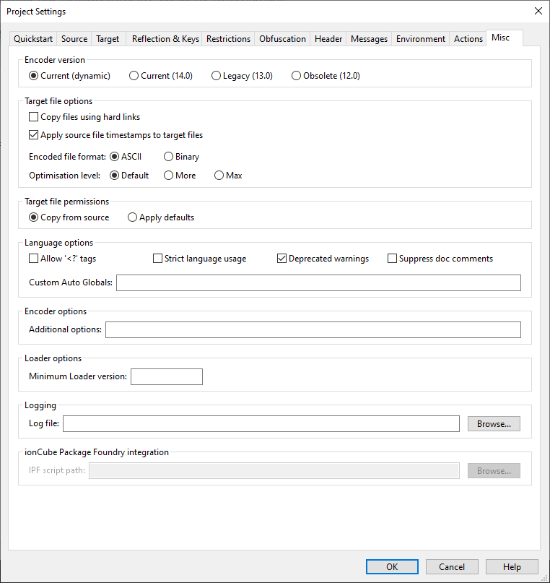The width and height of the screenshot is (550, 583).
Task: Open the Header tab
Action: (328, 39)
